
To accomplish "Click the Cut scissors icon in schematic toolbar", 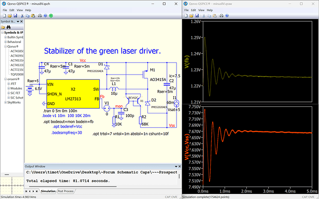I will point(22,16).
